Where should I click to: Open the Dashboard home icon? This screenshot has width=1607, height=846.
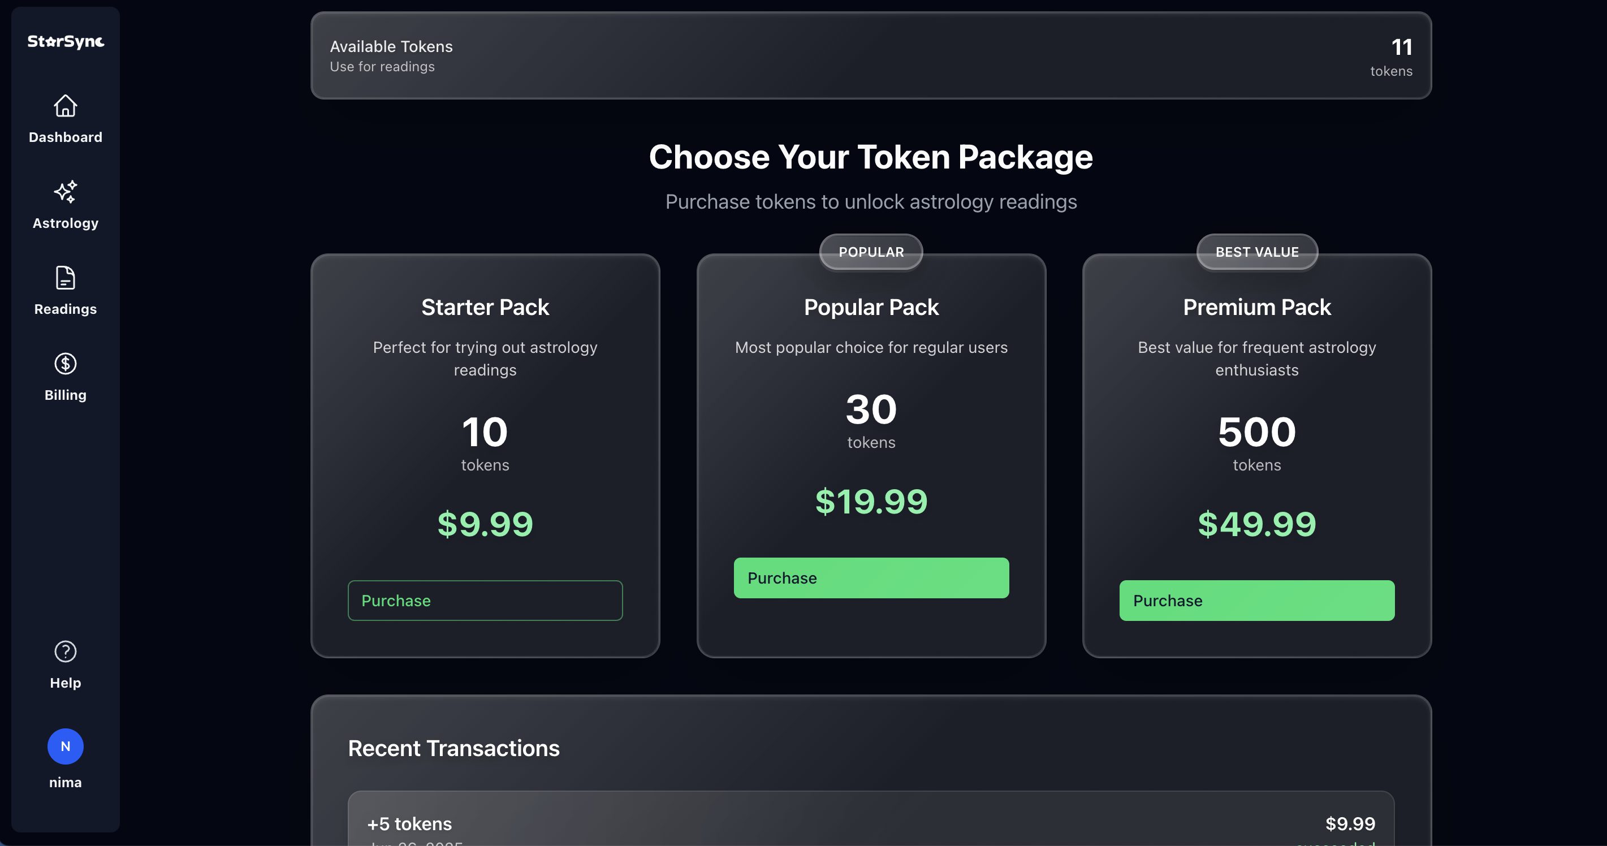(x=66, y=106)
